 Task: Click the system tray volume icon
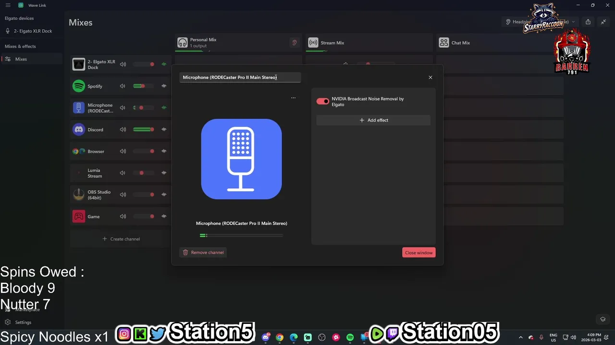(x=573, y=337)
